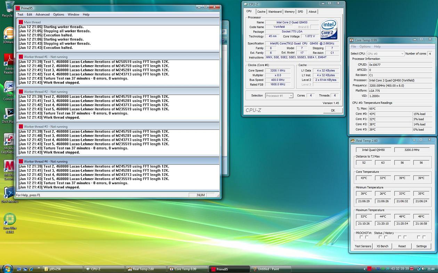Click the XS Bench button

[x=382, y=246]
